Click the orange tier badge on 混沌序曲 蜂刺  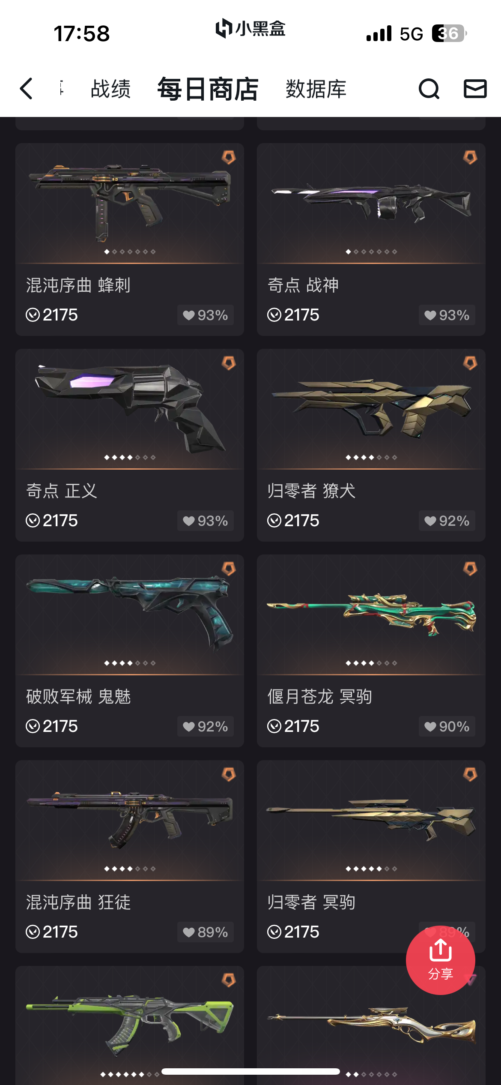(229, 157)
